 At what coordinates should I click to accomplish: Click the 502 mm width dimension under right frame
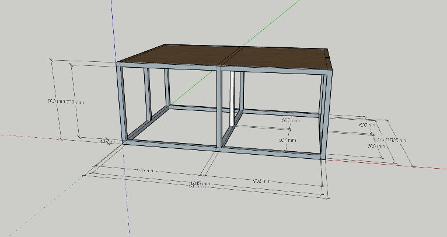pyautogui.click(x=261, y=181)
